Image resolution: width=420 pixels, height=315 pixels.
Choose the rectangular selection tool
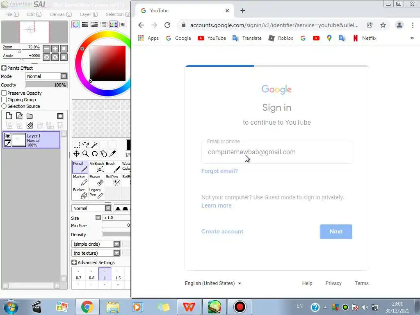point(77,145)
